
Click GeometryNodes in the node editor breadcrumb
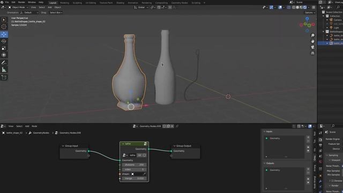[41, 133]
